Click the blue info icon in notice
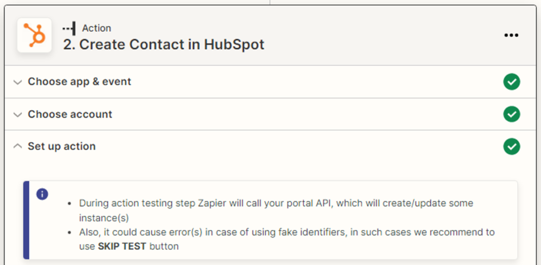 (42, 194)
